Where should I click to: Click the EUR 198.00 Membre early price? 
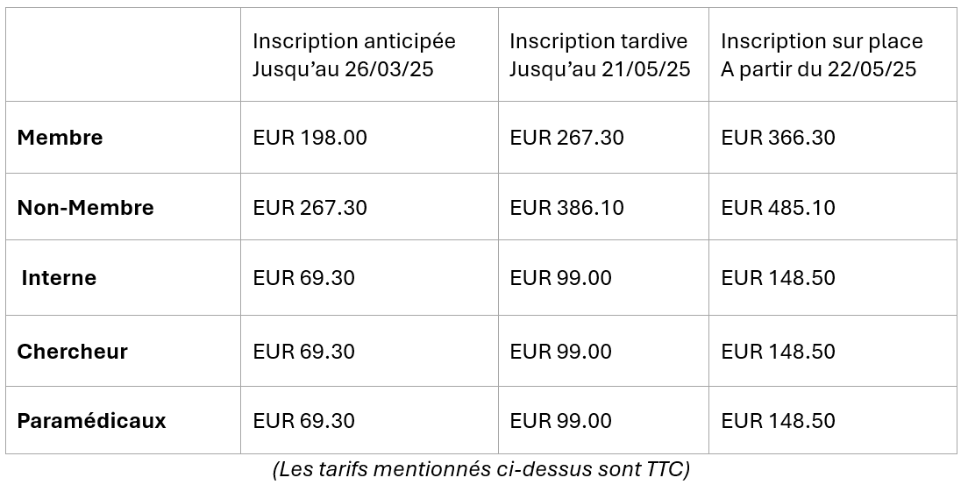(x=310, y=137)
